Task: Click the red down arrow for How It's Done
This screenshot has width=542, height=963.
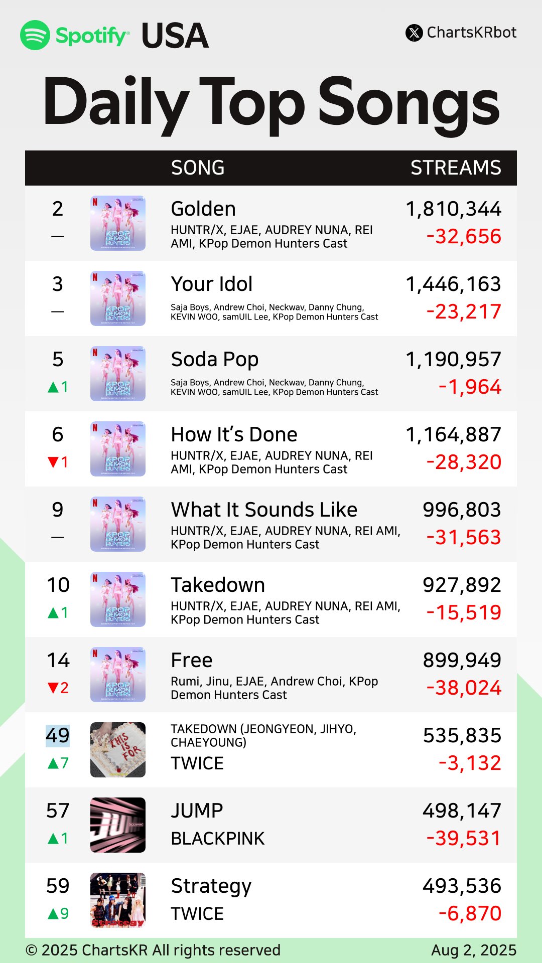Action: [x=53, y=462]
